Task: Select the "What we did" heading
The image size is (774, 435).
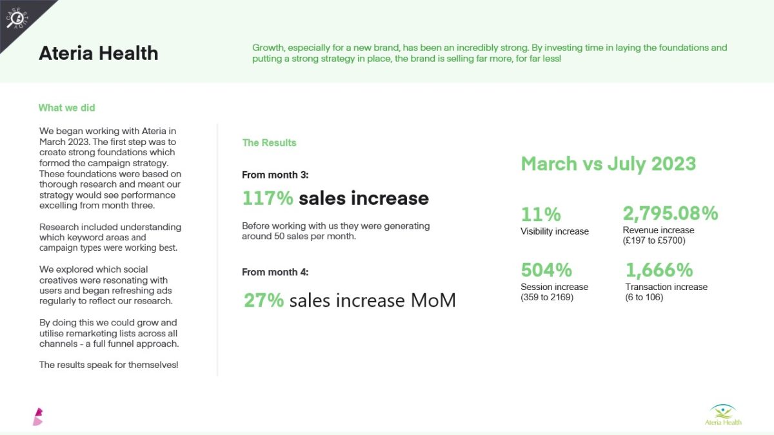Action: tap(66, 108)
